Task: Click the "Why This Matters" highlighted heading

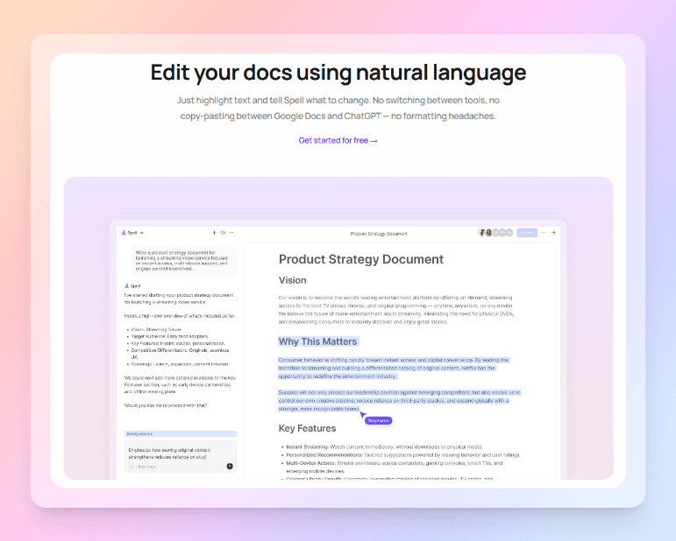Action: click(x=318, y=341)
